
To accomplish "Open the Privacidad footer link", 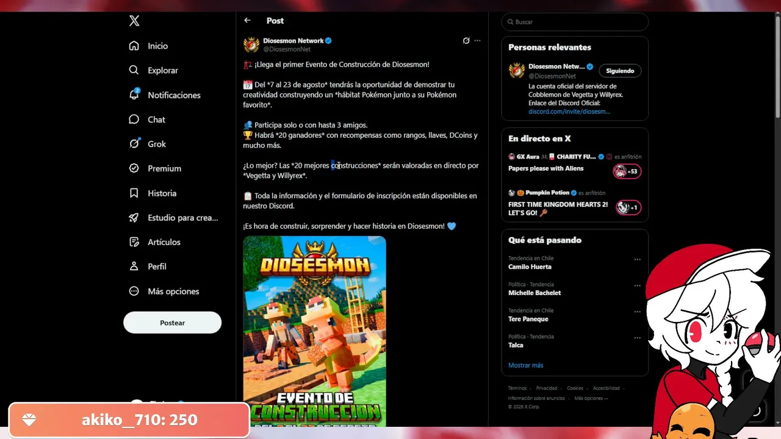I will click(547, 388).
